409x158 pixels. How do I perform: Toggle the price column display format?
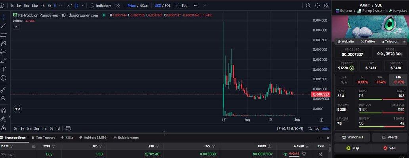[x=269, y=146]
